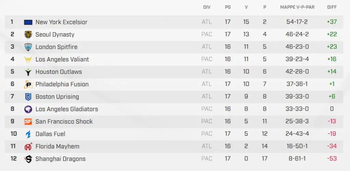350x171 pixels.
Task: Click the Shanghai Dragons logo
Action: point(28,159)
